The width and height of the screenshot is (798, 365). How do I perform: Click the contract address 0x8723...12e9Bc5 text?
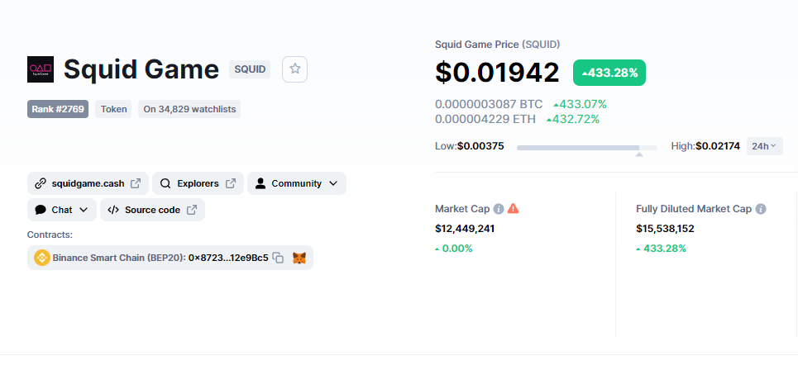228,258
